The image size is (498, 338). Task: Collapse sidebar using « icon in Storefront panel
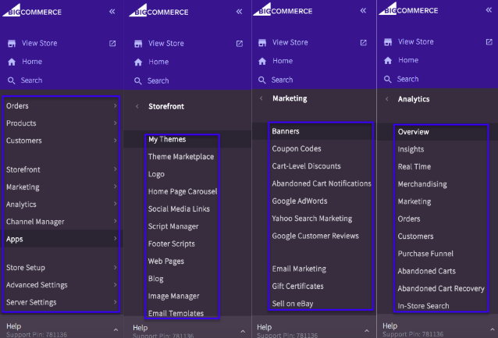point(239,12)
